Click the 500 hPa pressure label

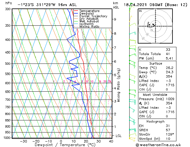8,64
